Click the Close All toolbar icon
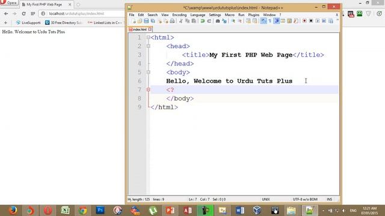 click(166, 21)
